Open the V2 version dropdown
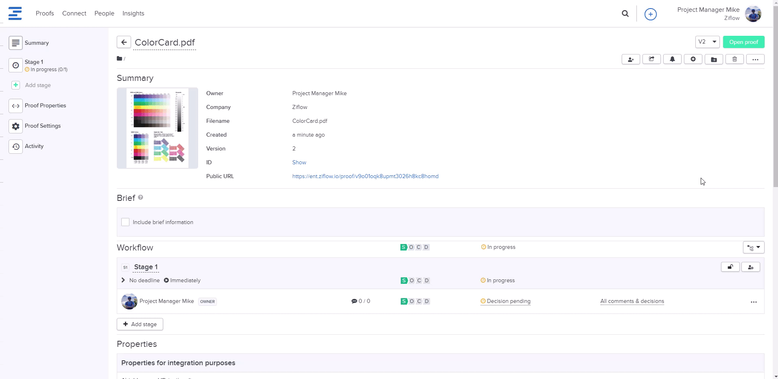 (707, 42)
